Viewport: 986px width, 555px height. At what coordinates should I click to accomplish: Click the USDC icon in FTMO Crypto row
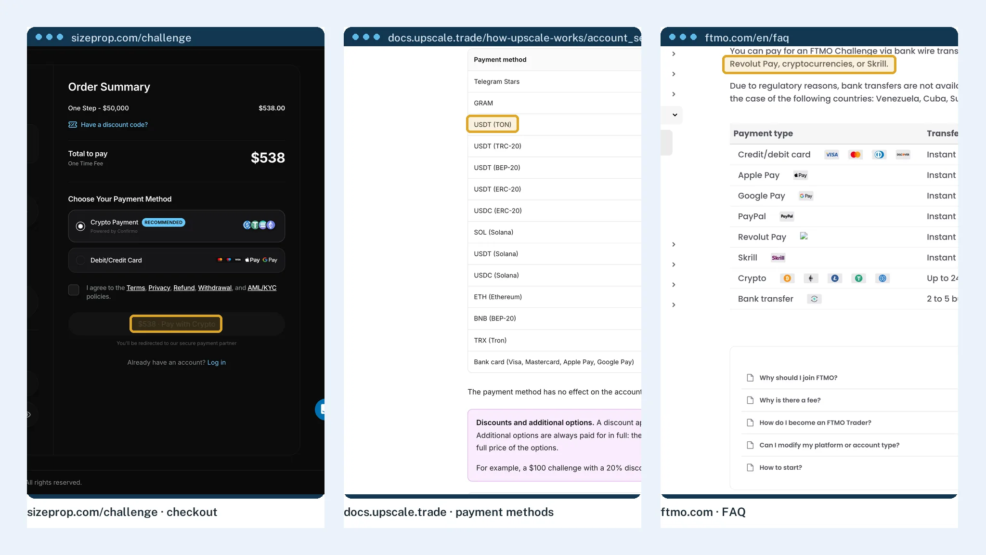882,278
